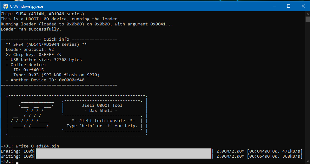This screenshot has width=310, height=164.
Task: Click the 'JieLi UBOOT Tool' banner text
Action: point(102,106)
